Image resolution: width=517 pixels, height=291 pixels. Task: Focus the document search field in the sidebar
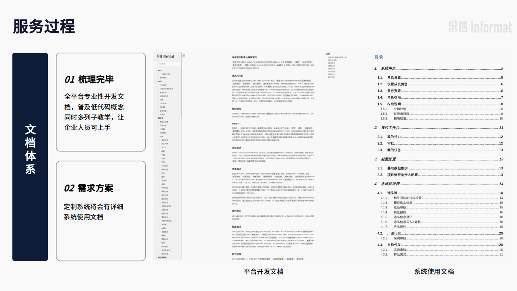click(x=168, y=64)
